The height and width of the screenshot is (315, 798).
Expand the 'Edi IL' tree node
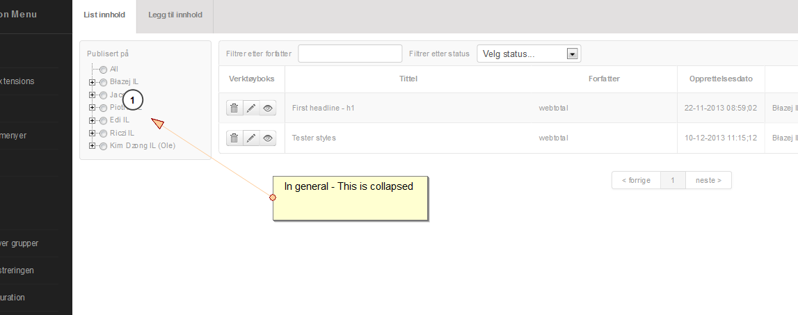[92, 120]
